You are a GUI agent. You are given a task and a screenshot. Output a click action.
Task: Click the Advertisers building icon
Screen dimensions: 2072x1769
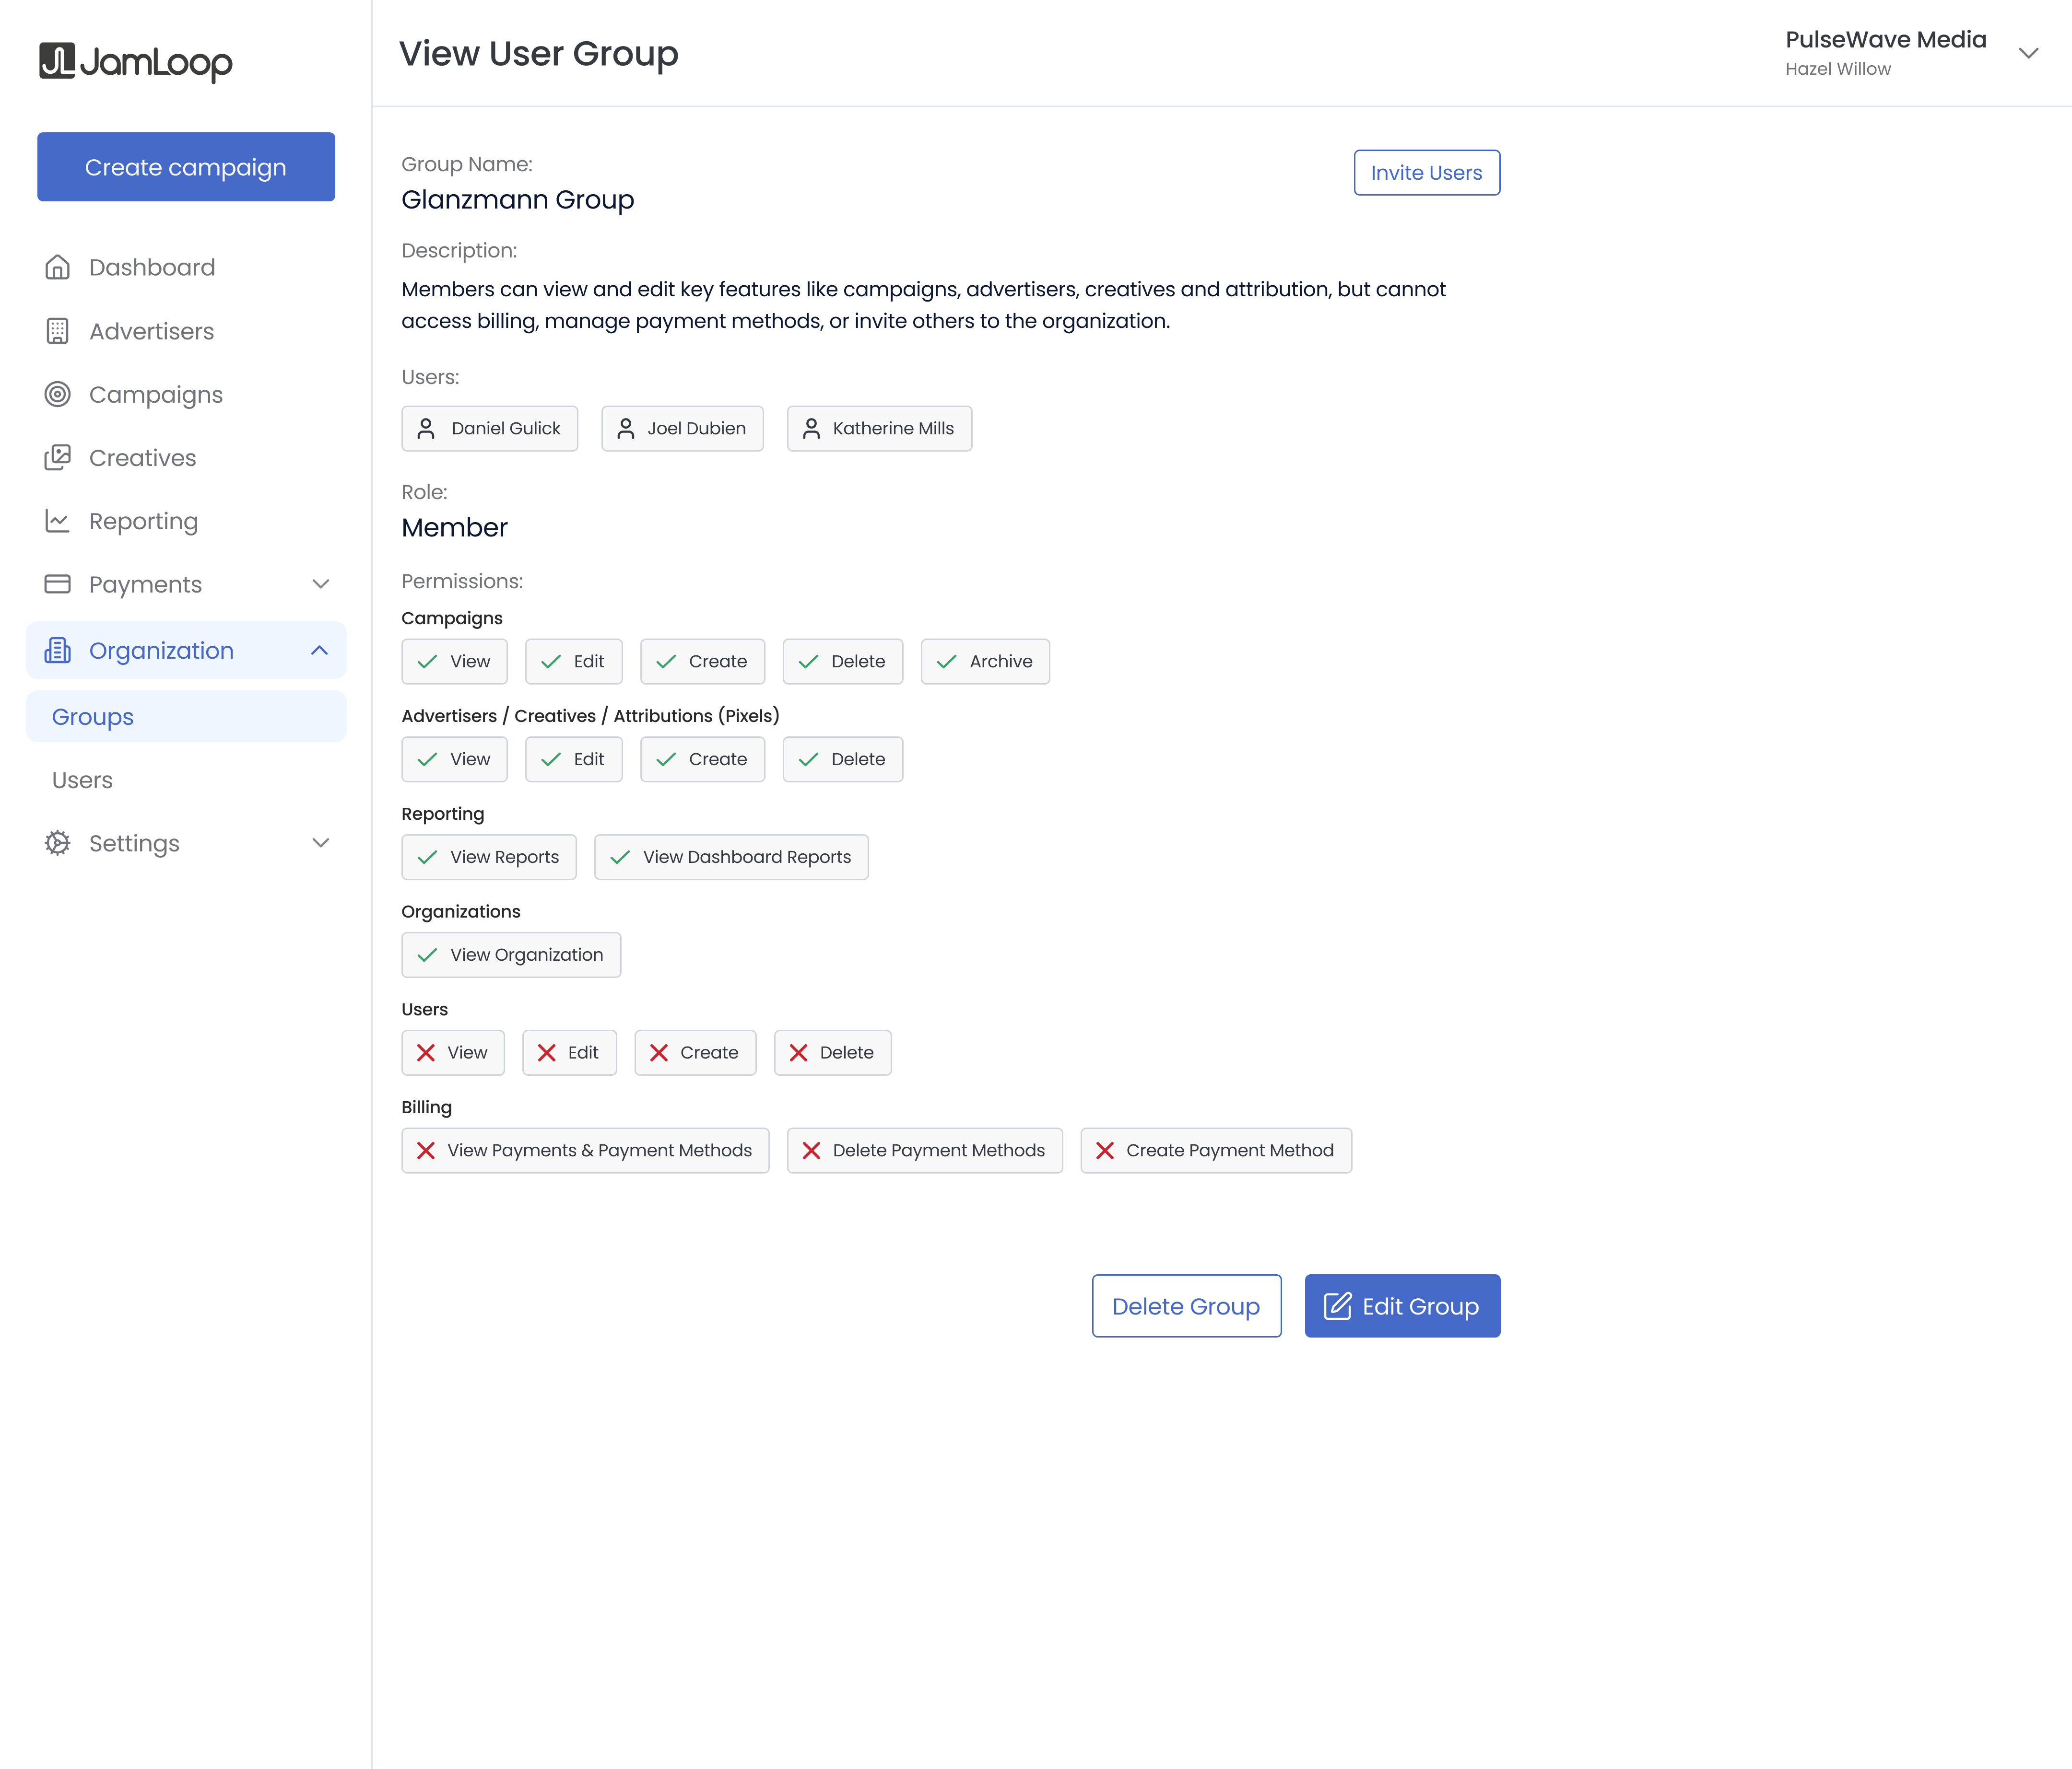(x=58, y=331)
